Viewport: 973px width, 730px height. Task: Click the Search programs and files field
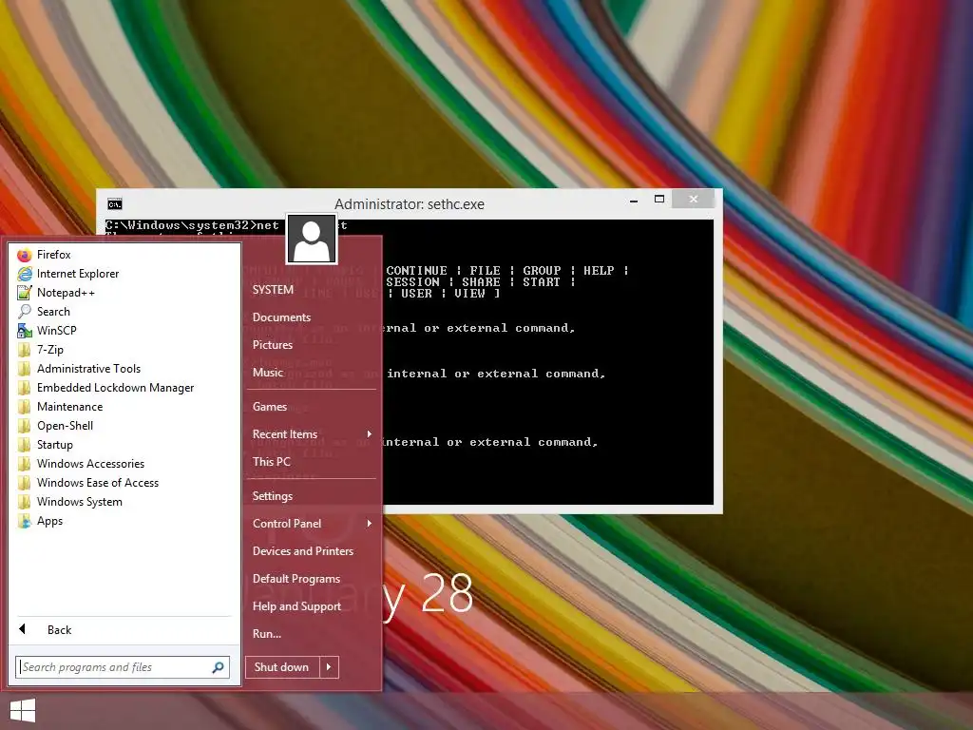[x=123, y=667]
